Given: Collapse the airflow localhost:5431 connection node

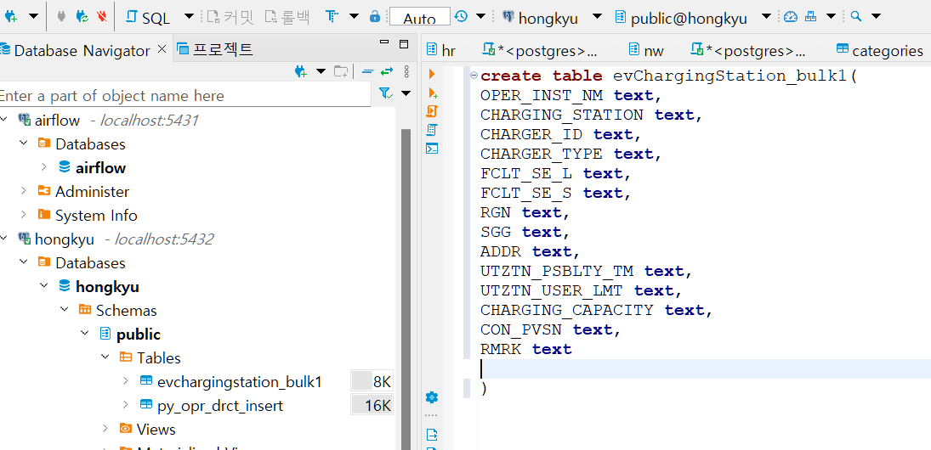Looking at the screenshot, I should pyautogui.click(x=3, y=120).
